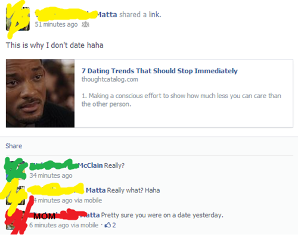Click the article description text in link preview

(x=181, y=100)
